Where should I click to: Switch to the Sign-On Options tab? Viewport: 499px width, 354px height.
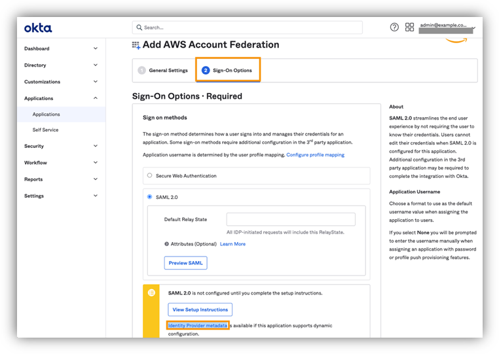pyautogui.click(x=228, y=70)
